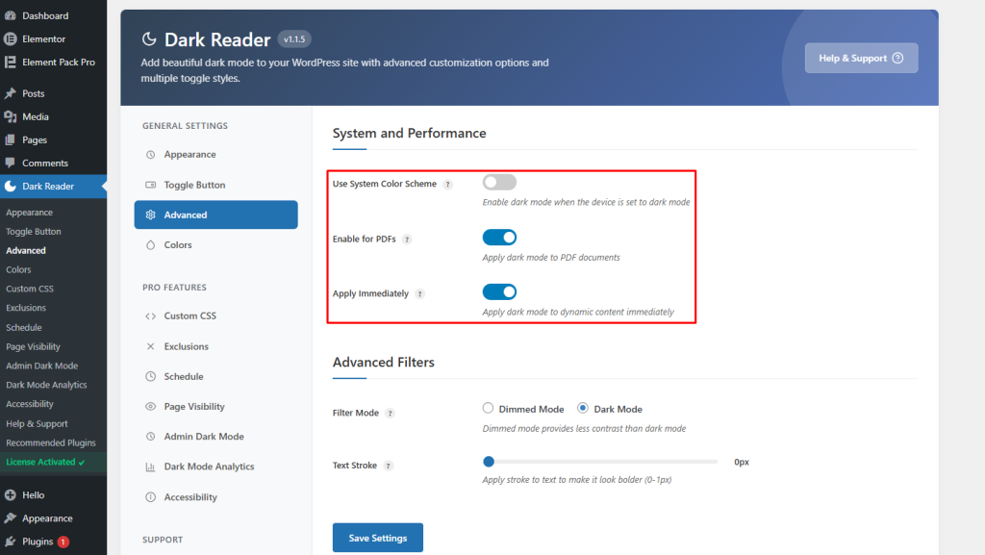Open the Accessibility settings tab
This screenshot has height=555, width=985.
click(216, 497)
